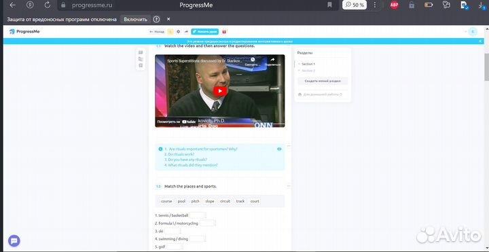Select Section 1 in Разделы panel
This screenshot has width=489, height=252.
pos(308,64)
